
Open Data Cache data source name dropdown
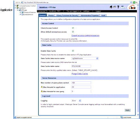pyautogui.click(x=97, y=58)
